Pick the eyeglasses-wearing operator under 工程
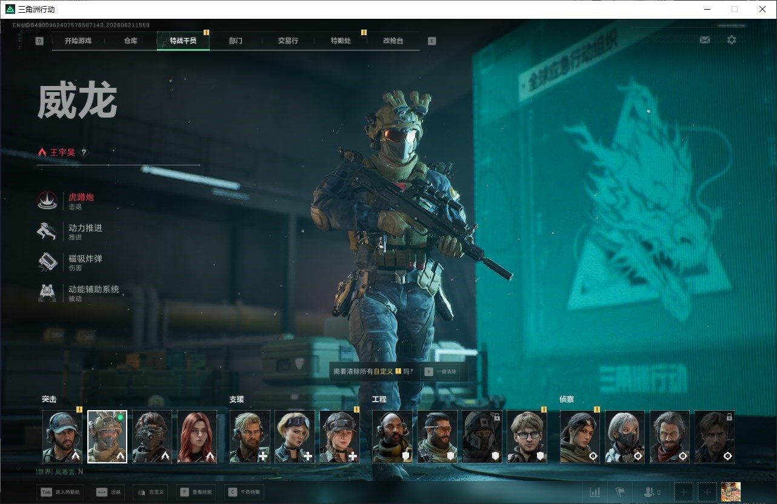The width and height of the screenshot is (777, 504). [x=527, y=437]
